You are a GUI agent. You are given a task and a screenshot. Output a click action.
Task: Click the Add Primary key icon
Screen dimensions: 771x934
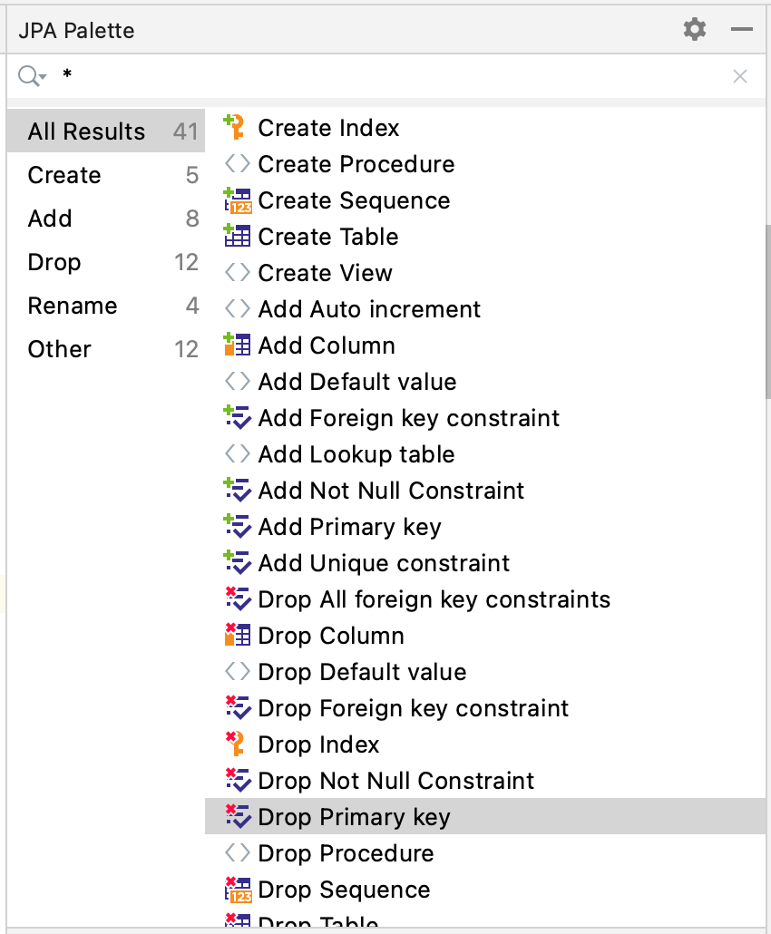pos(237,527)
